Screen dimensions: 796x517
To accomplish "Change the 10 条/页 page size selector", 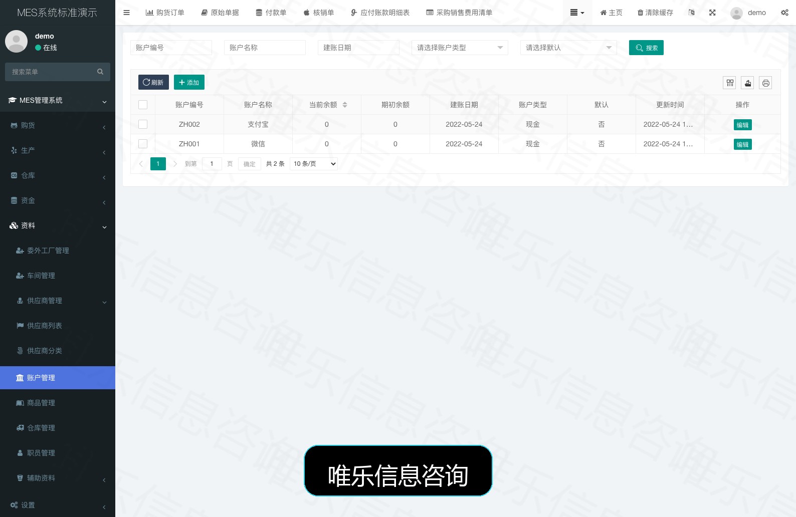I will (314, 164).
